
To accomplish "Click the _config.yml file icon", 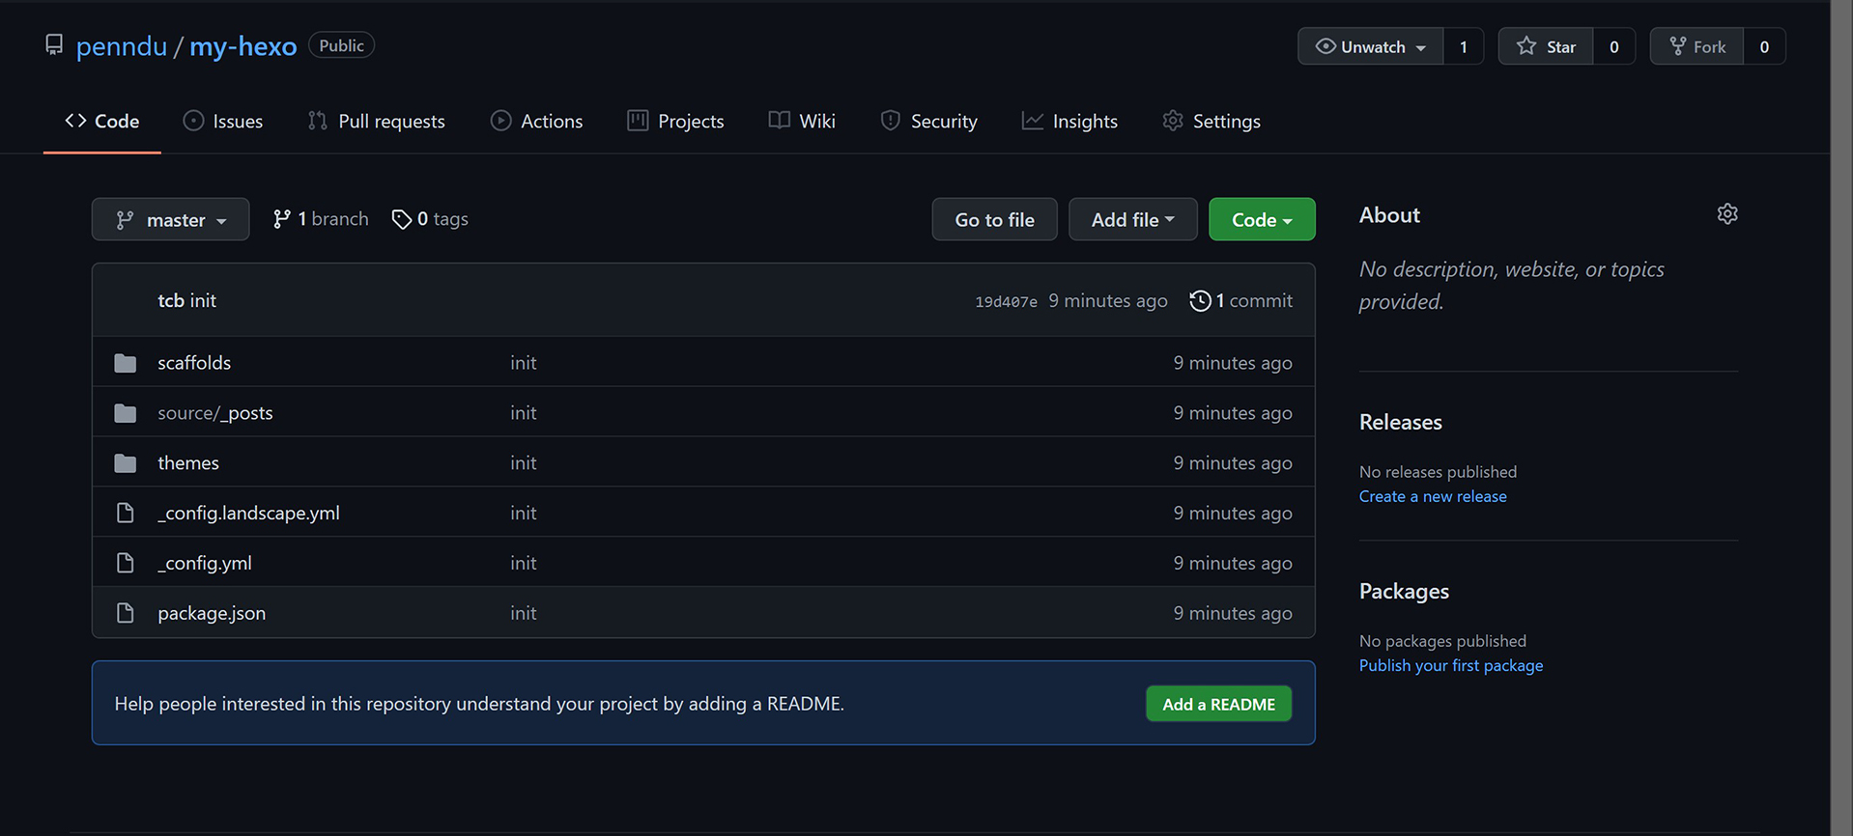I will [x=125, y=563].
